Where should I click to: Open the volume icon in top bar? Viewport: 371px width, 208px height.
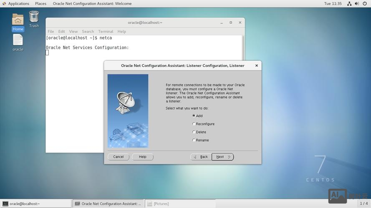(357, 4)
